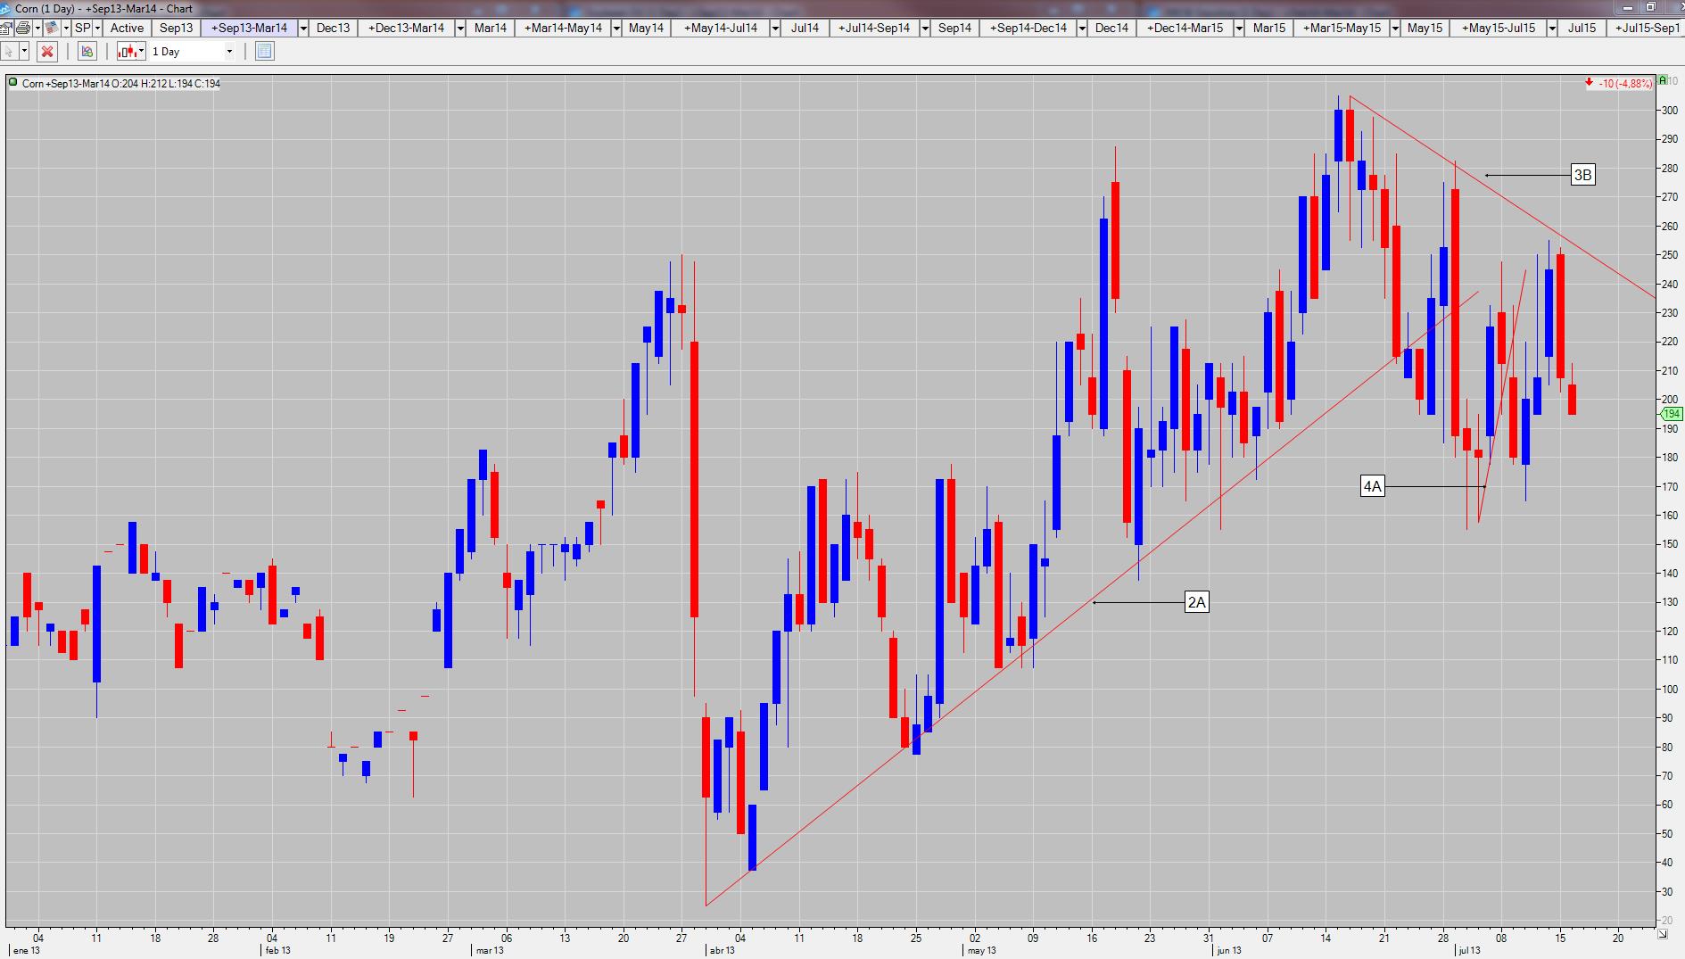Expand the chart type dropdown arrow
Viewport: 1685px width, 959px height.
pyautogui.click(x=141, y=51)
